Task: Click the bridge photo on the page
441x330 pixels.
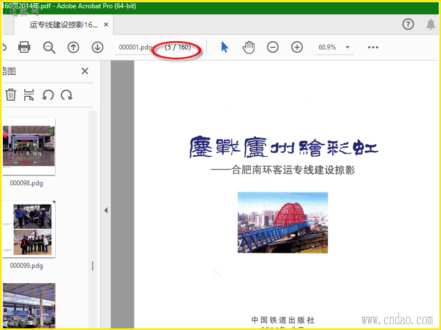Action: 283,223
